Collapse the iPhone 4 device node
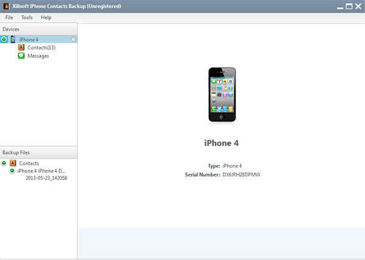Image resolution: width=365 pixels, height=260 pixels. coord(4,39)
